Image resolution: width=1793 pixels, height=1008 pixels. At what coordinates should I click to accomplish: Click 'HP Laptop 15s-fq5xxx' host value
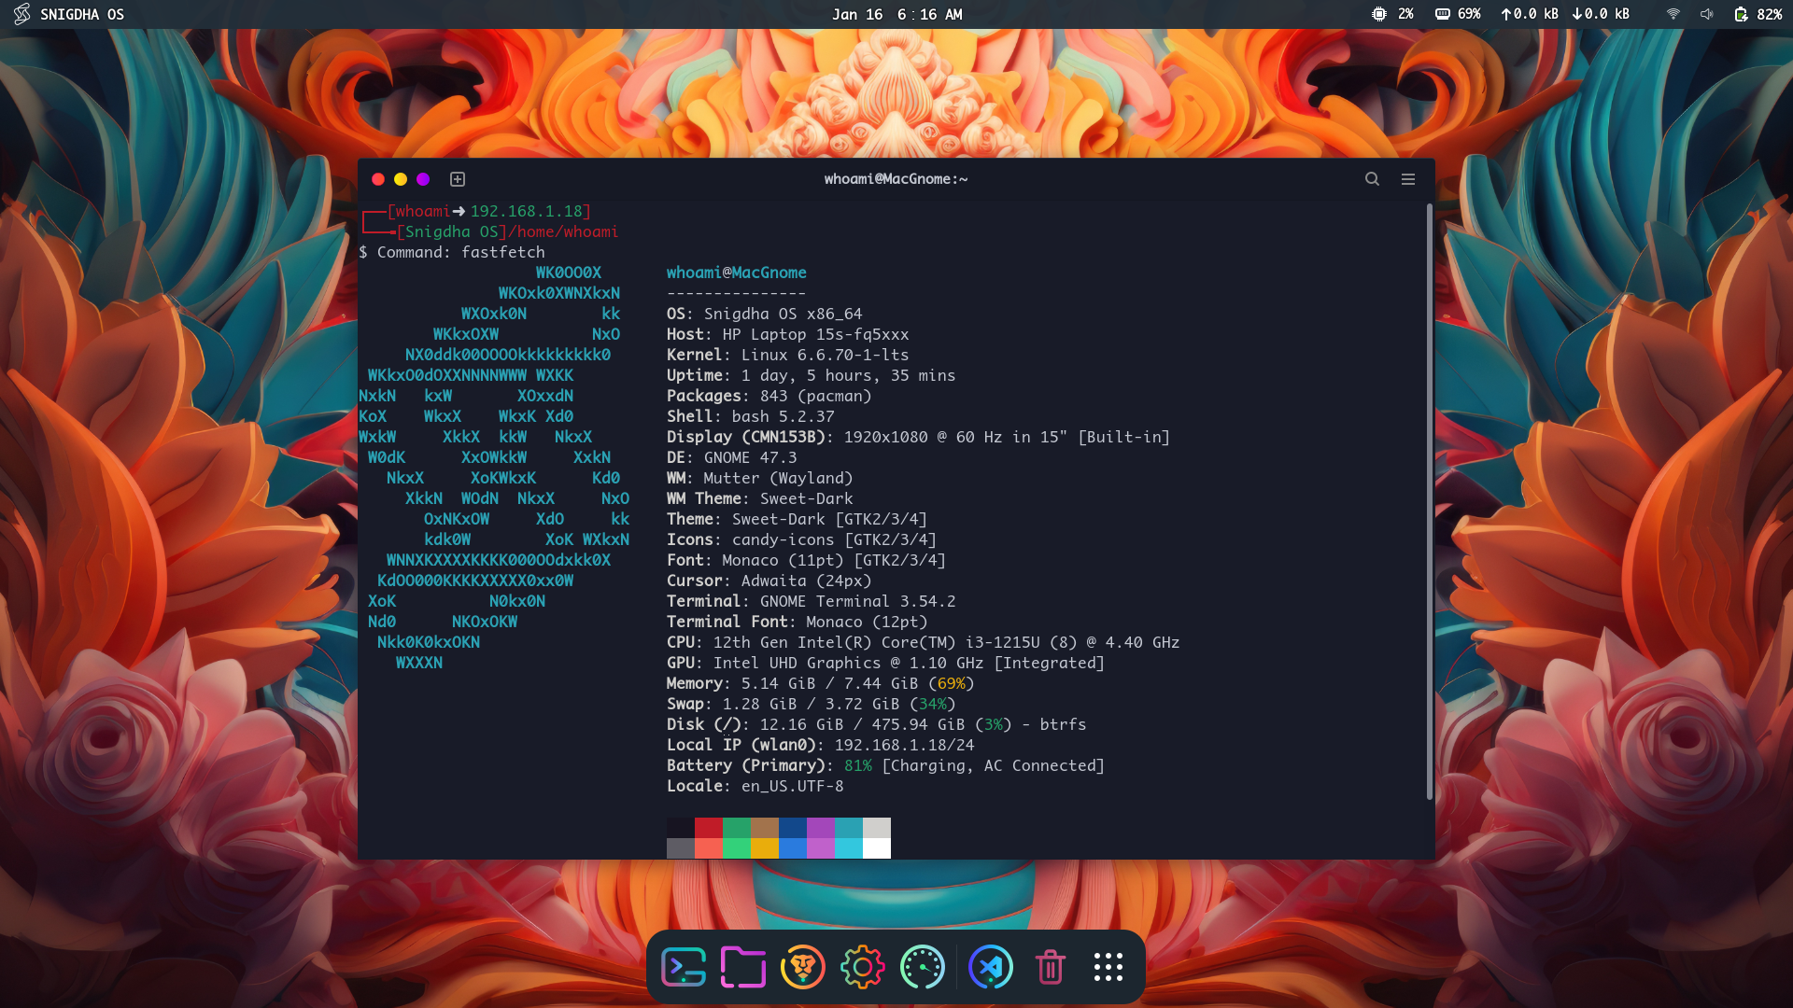pyautogui.click(x=816, y=334)
